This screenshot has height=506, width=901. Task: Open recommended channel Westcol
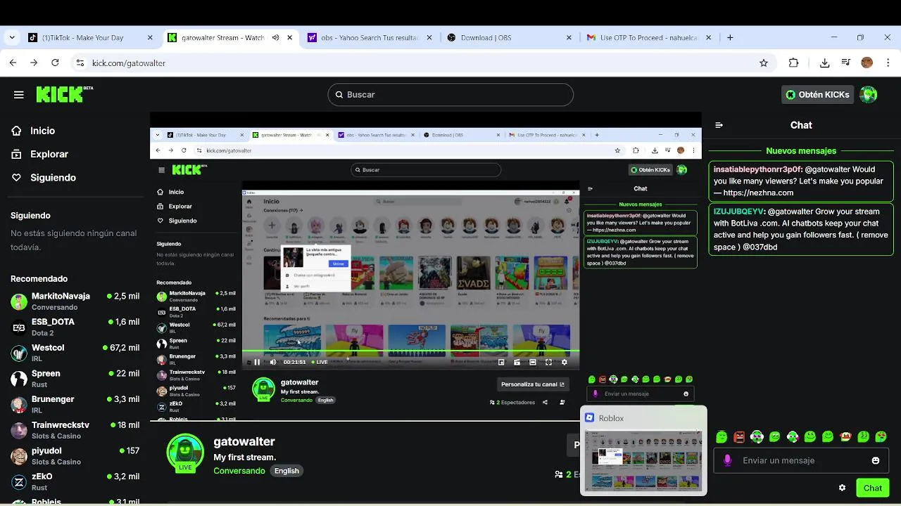[x=75, y=353]
